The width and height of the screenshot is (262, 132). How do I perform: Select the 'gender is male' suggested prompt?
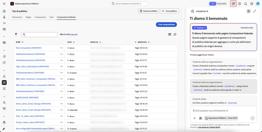tap(224, 86)
